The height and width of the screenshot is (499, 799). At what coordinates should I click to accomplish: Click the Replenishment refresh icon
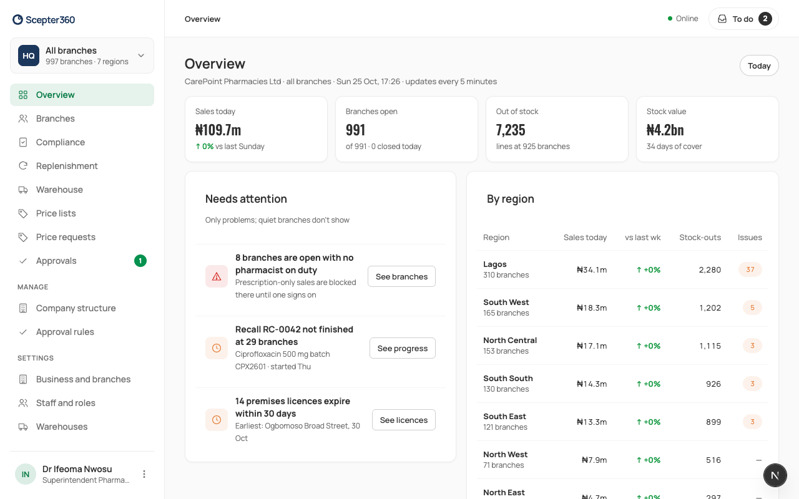[x=23, y=166]
